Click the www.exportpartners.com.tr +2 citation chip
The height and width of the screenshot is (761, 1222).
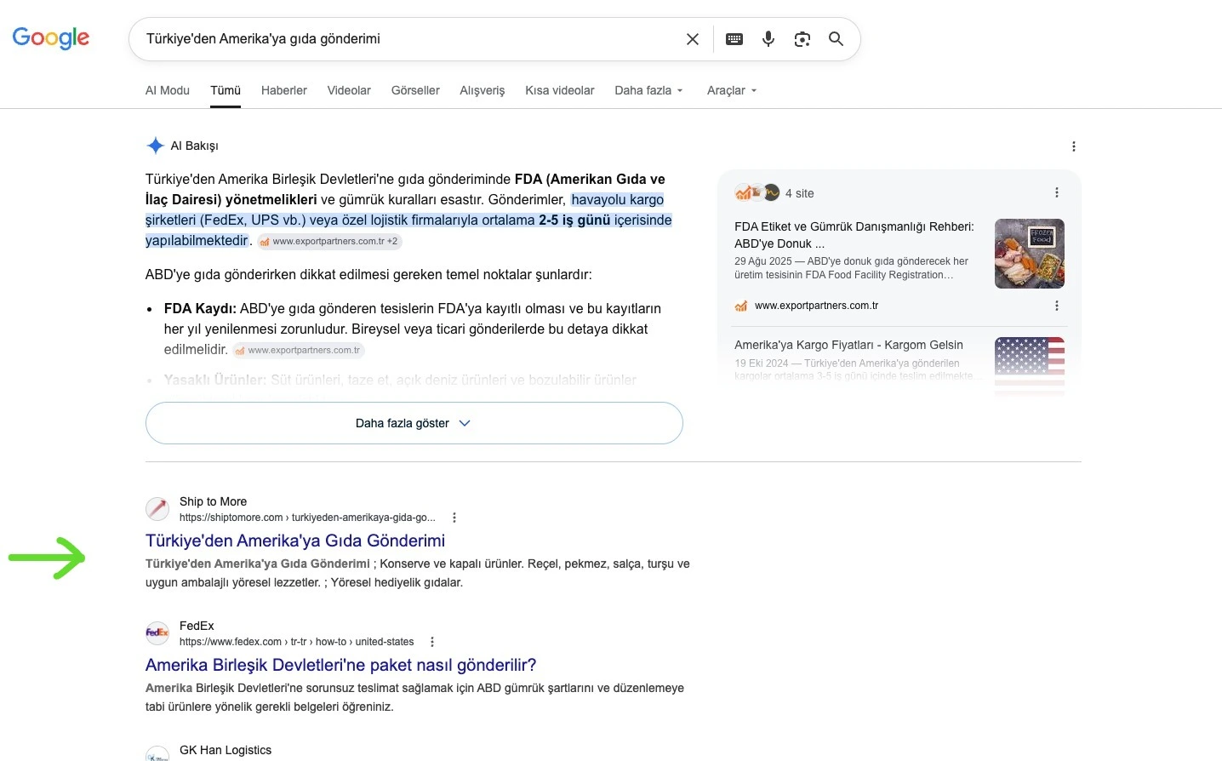(x=329, y=242)
